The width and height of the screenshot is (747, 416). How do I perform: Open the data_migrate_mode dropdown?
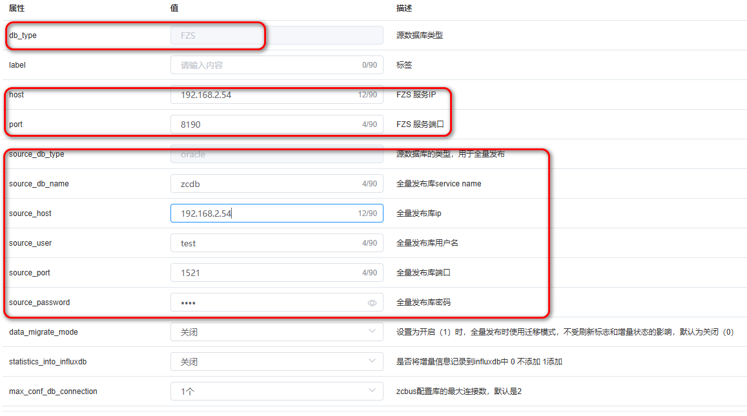coord(276,332)
